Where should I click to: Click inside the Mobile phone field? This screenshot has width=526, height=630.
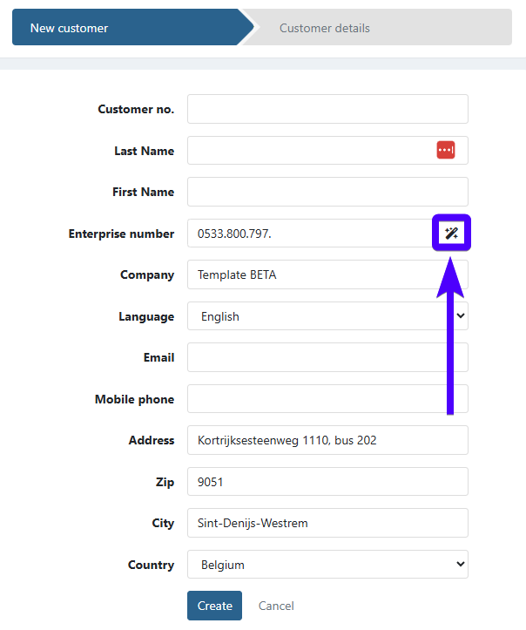click(327, 399)
